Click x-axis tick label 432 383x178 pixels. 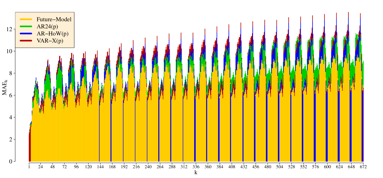(x=244, y=167)
